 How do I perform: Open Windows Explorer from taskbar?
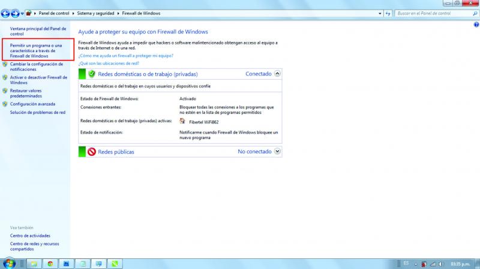click(34, 264)
